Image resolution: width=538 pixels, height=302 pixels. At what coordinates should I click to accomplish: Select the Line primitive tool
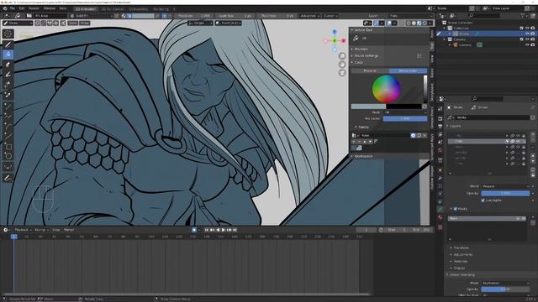[x=8, y=107]
